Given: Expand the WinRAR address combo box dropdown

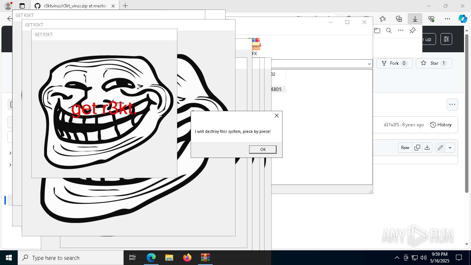Looking at the screenshot, I should pos(369,64).
